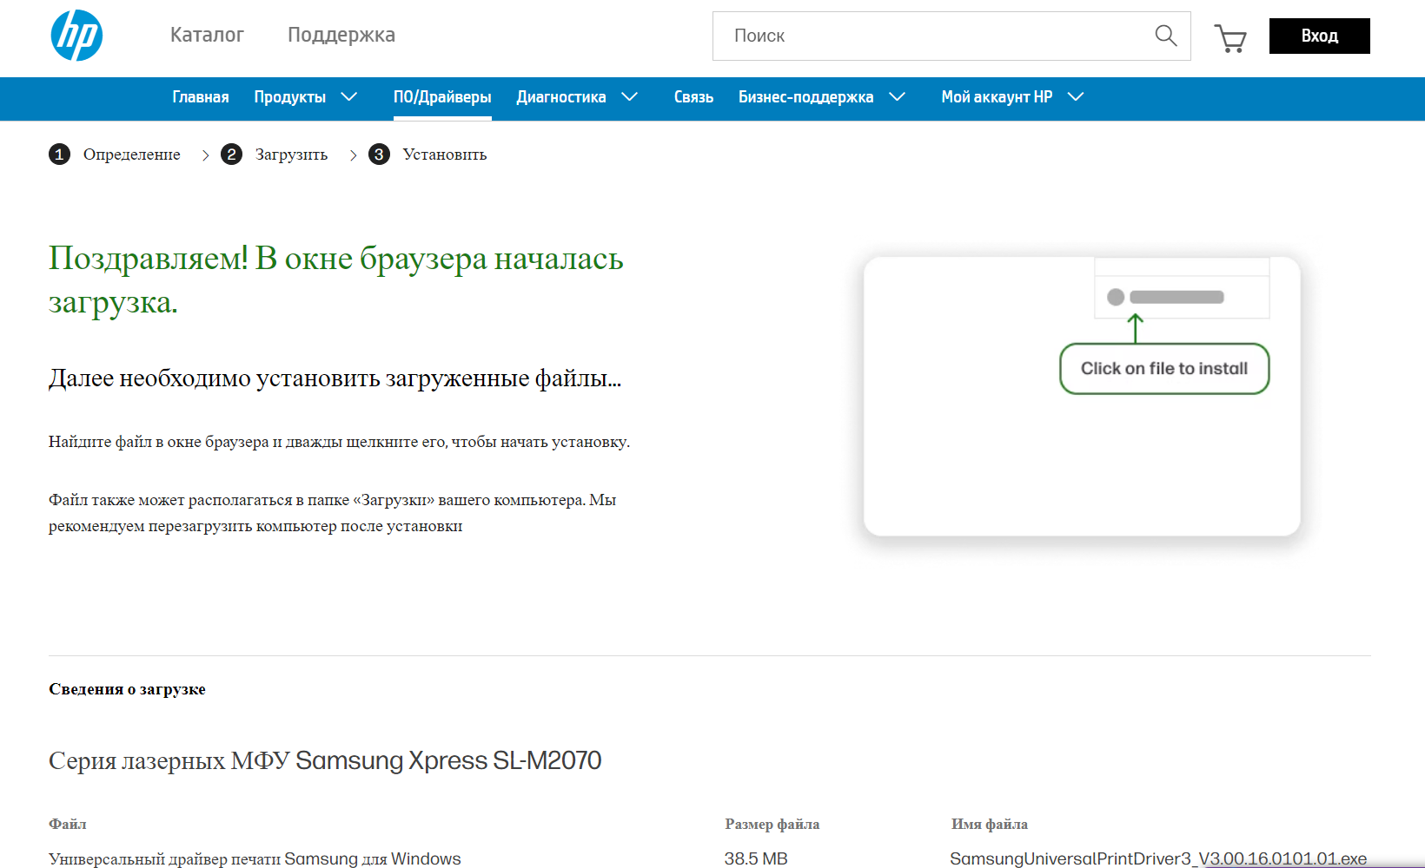Expand Диагностика dropdown chevron
The width and height of the screenshot is (1425, 868).
click(630, 96)
